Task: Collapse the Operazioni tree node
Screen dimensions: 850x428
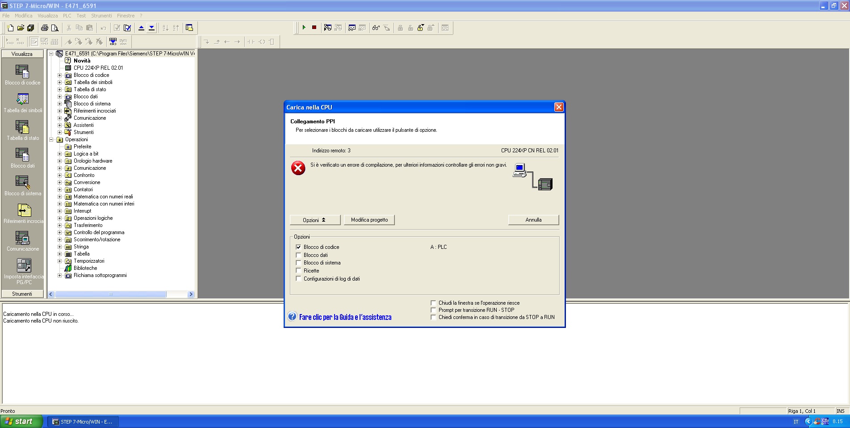Action: point(51,139)
